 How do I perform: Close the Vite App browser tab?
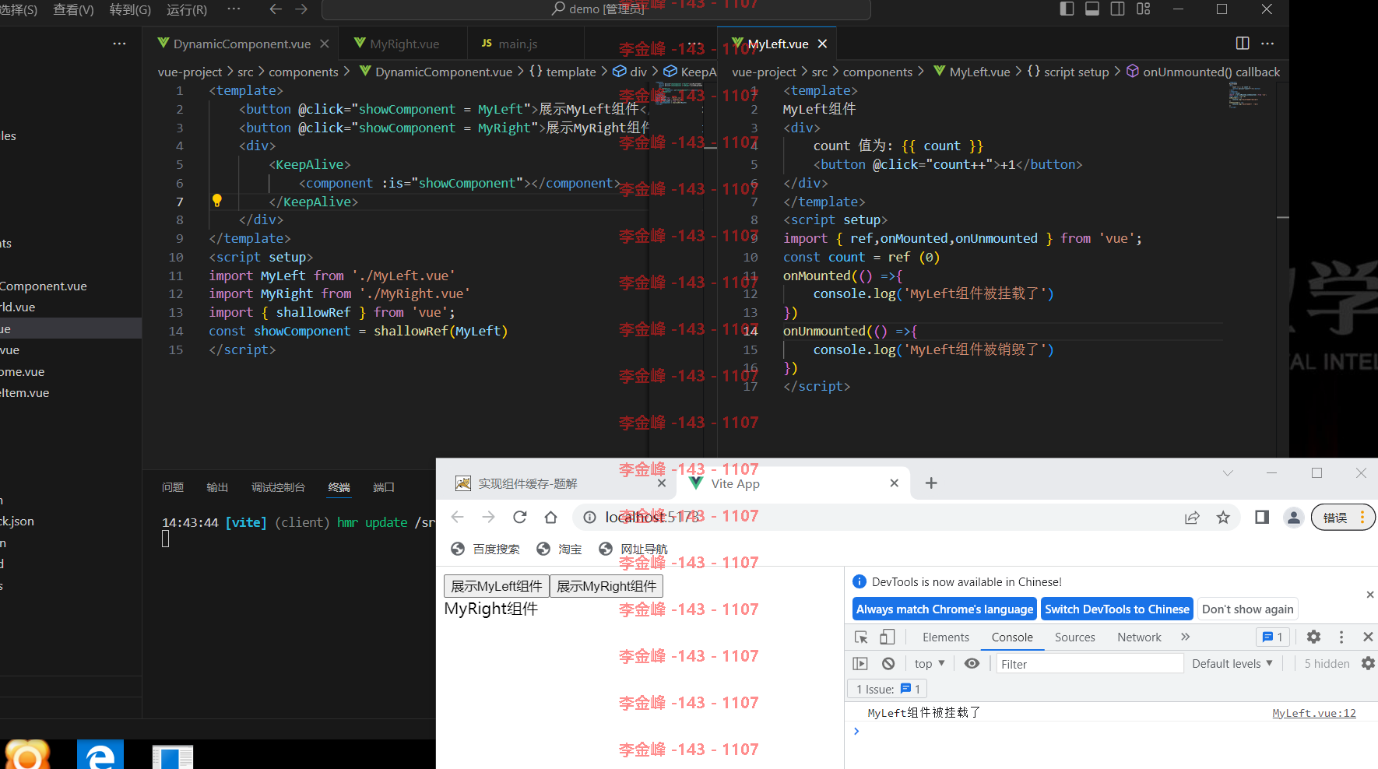pos(894,483)
